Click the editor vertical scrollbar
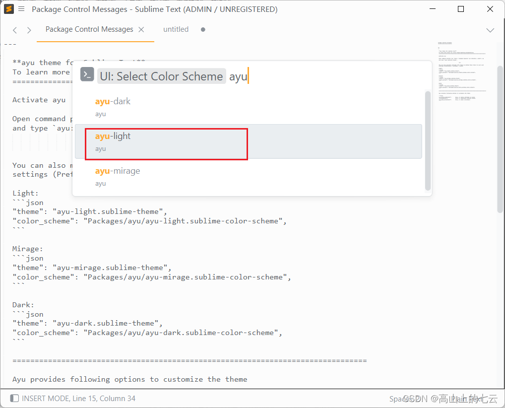505x408 pixels. (500, 139)
